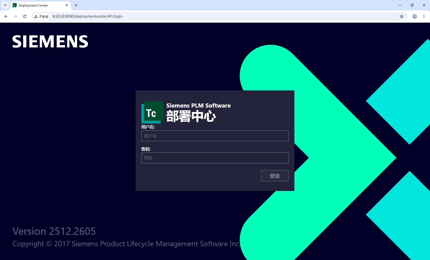Screen dimensions: 430x260
Task: Open a new browser tab
Action: tap(76, 5)
